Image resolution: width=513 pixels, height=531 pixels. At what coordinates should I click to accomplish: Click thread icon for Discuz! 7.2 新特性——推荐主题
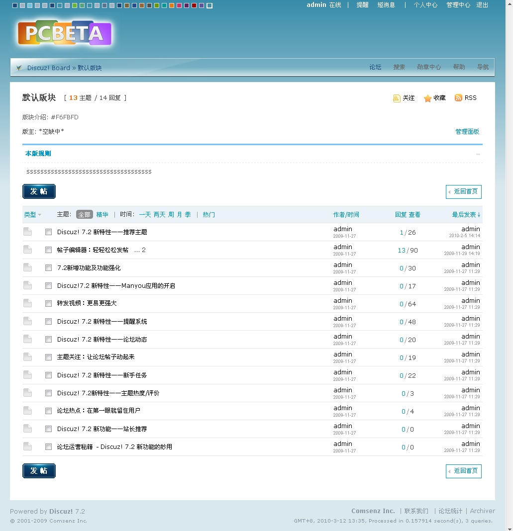(27, 232)
